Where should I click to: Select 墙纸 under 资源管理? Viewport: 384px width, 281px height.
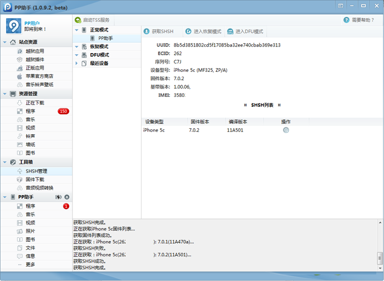point(30,145)
